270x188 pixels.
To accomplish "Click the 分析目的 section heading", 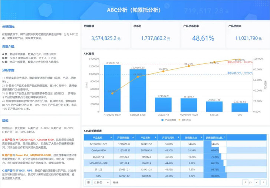I will pyautogui.click(x=9, y=27).
